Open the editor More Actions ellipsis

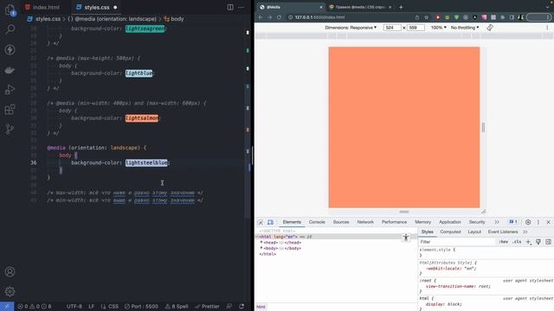(x=242, y=7)
